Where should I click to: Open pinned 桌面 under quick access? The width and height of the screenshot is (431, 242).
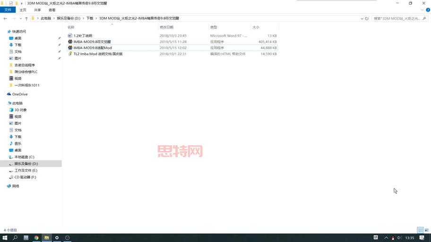18,38
